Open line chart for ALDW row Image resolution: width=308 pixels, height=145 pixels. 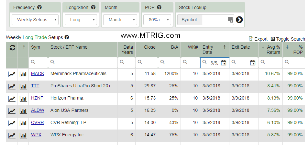tap(12, 111)
